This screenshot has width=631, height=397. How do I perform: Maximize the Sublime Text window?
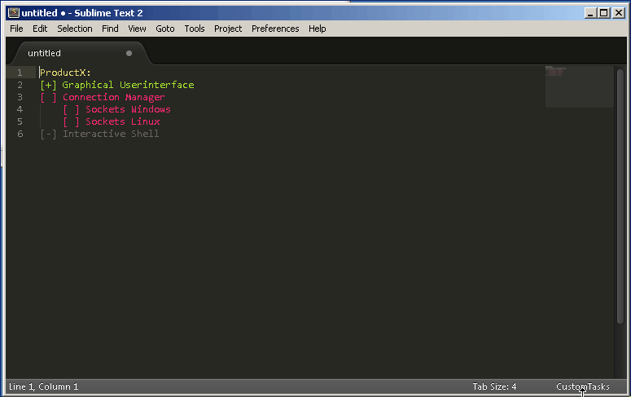[604, 13]
